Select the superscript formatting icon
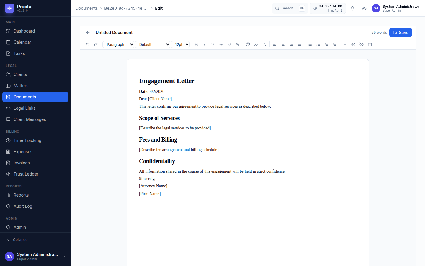Image resolution: width=425 pixels, height=266 pixels. (x=229, y=44)
